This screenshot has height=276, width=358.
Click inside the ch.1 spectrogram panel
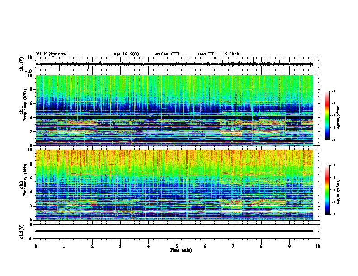tap(174, 110)
